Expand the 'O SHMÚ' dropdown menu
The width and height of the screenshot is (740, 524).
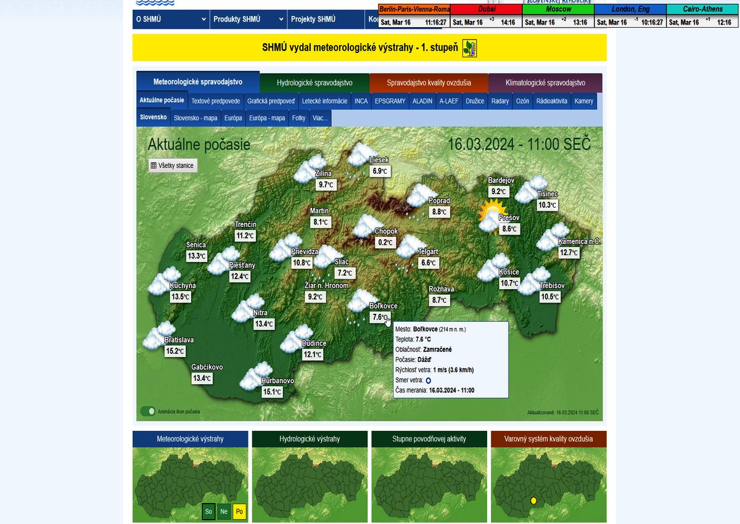(171, 19)
